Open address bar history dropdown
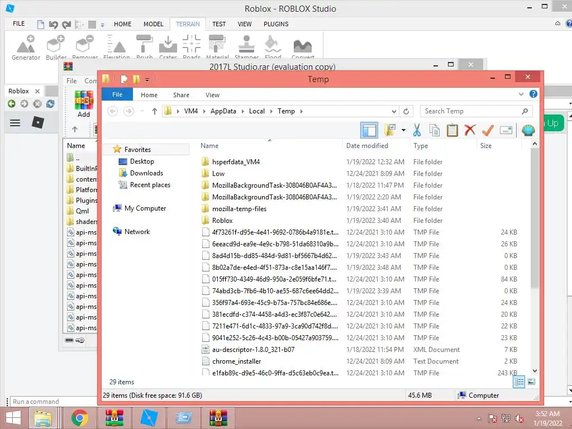572x429 pixels. [x=394, y=111]
